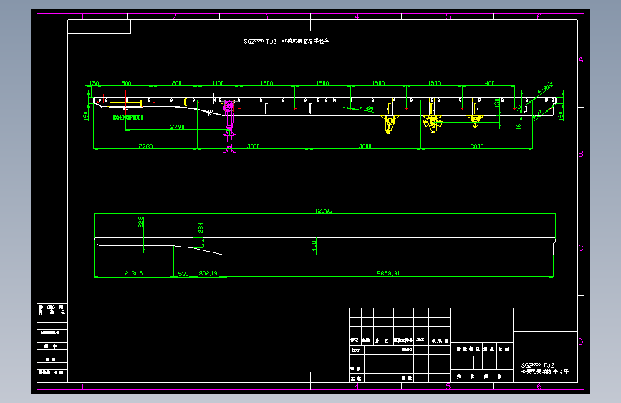
Task: Select the vertical 130 dimension
Action: pyautogui.click(x=496, y=103)
